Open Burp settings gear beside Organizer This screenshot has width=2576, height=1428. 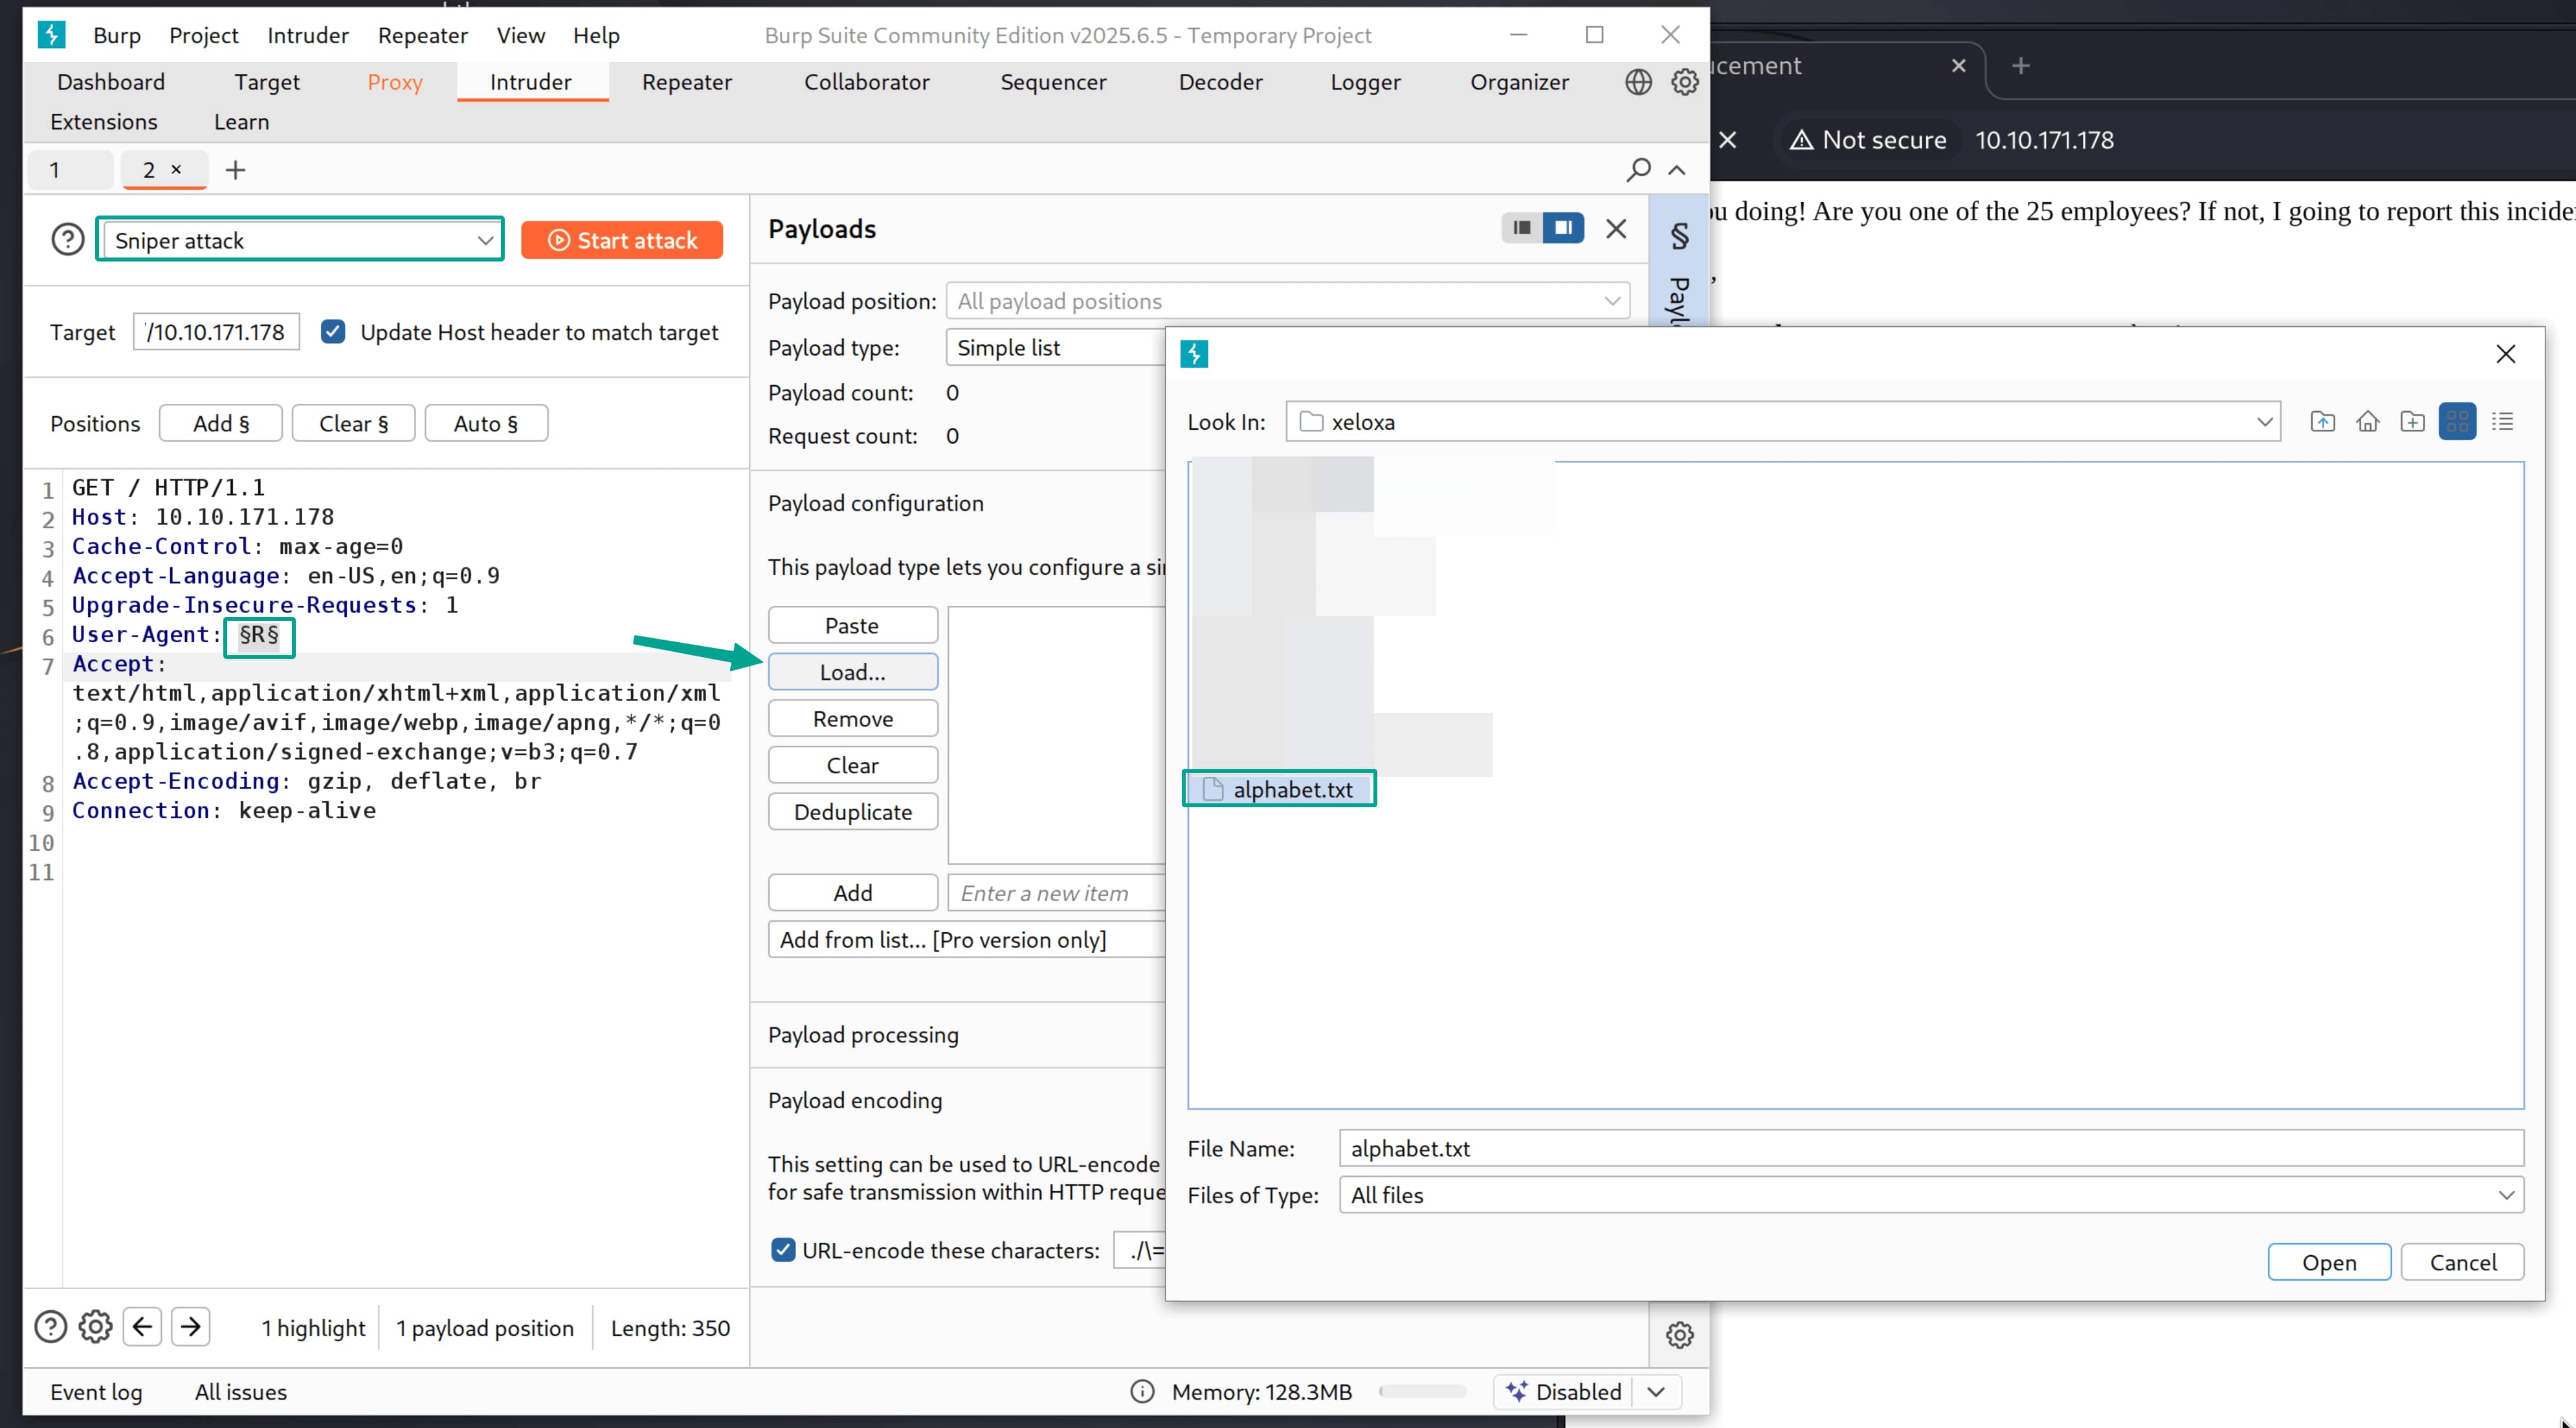[x=1685, y=82]
